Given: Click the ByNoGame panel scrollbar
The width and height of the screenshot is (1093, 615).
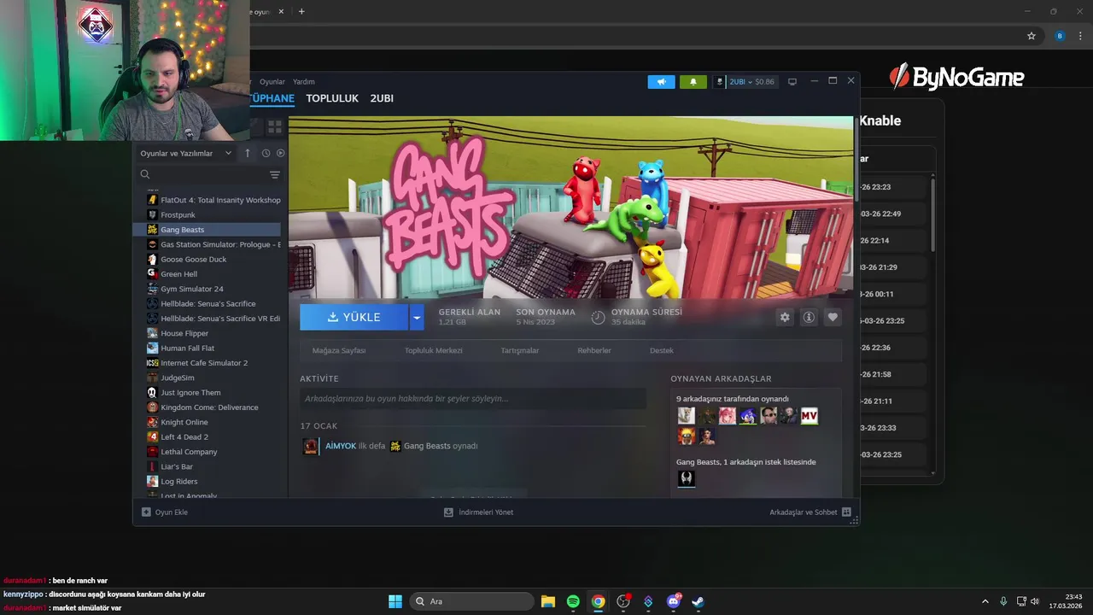Looking at the screenshot, I should point(932,214).
